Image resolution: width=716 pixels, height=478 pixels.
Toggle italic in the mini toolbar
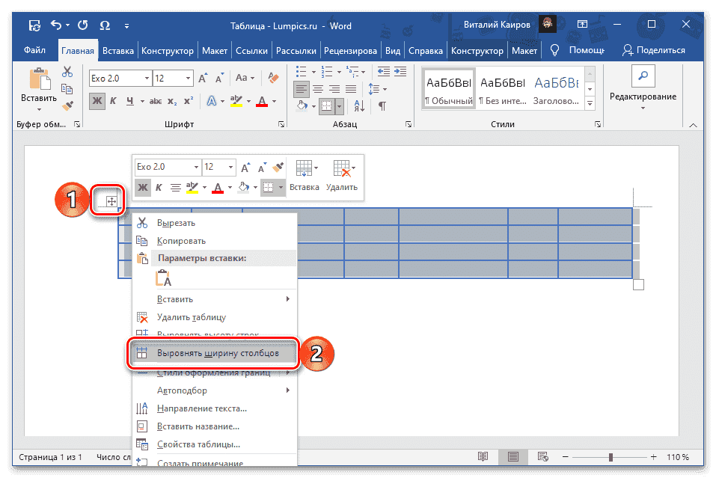point(159,188)
